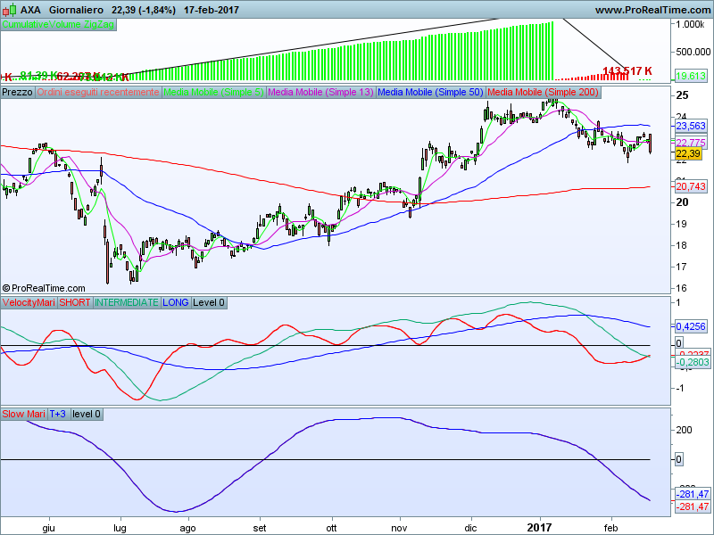Image resolution: width=714 pixels, height=535 pixels.
Task: Select Media Mobile (Simple 5) label
Action: coord(213,93)
